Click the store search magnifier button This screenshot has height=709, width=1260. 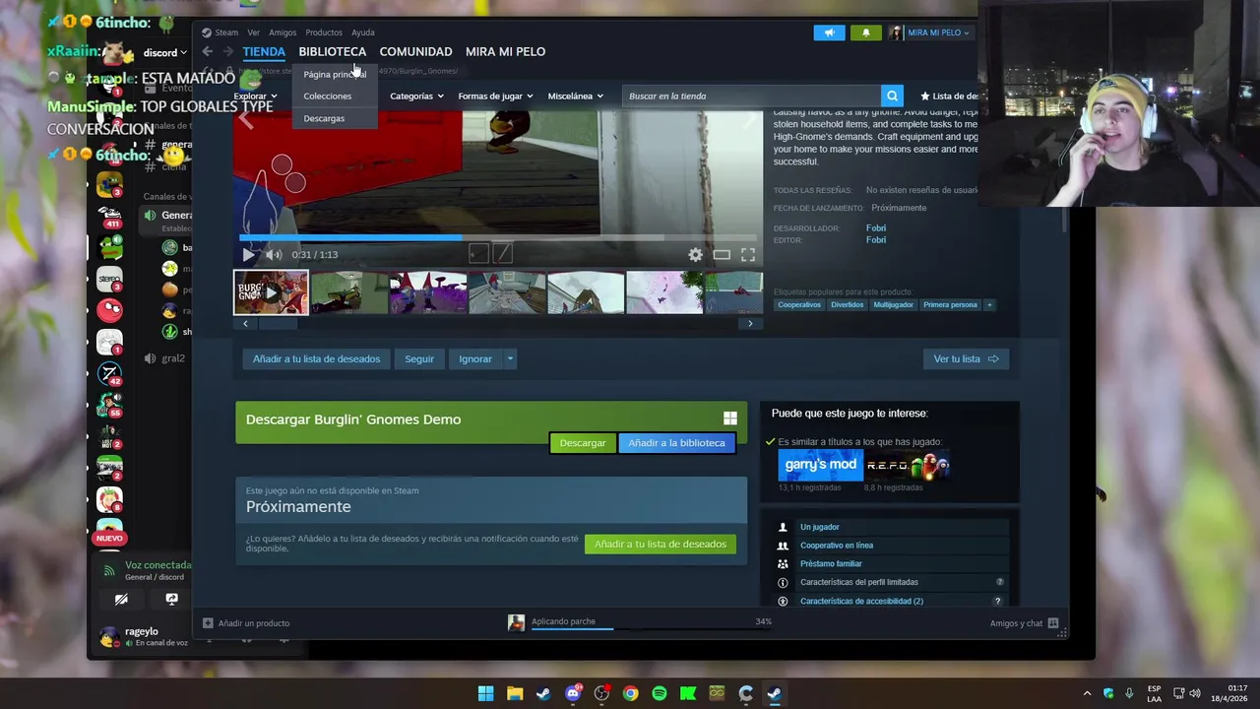(892, 96)
